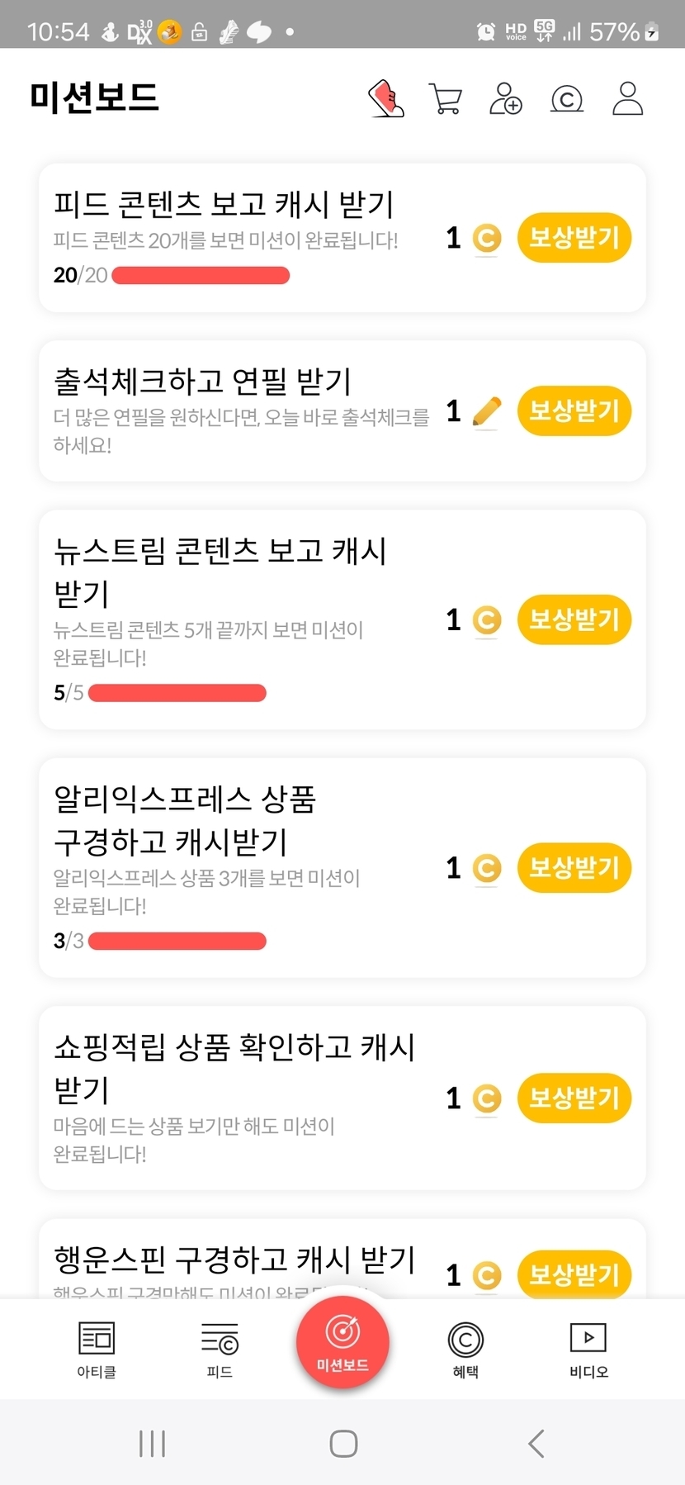Claim the 알리익스프레스 mission reward
Image resolution: width=685 pixels, height=1485 pixels.
pos(574,867)
